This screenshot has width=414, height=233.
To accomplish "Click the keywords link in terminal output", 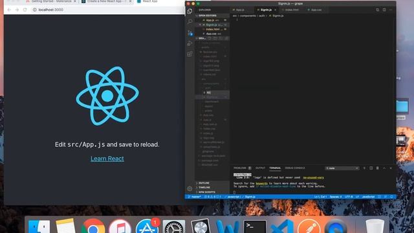I will [x=261, y=183].
